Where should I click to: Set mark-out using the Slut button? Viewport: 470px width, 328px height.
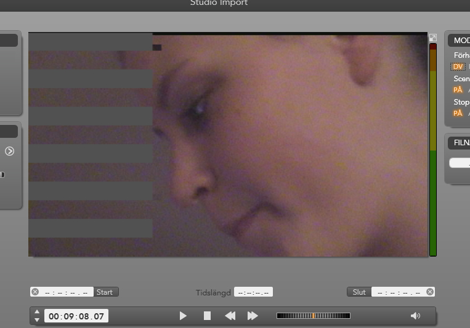[359, 292]
